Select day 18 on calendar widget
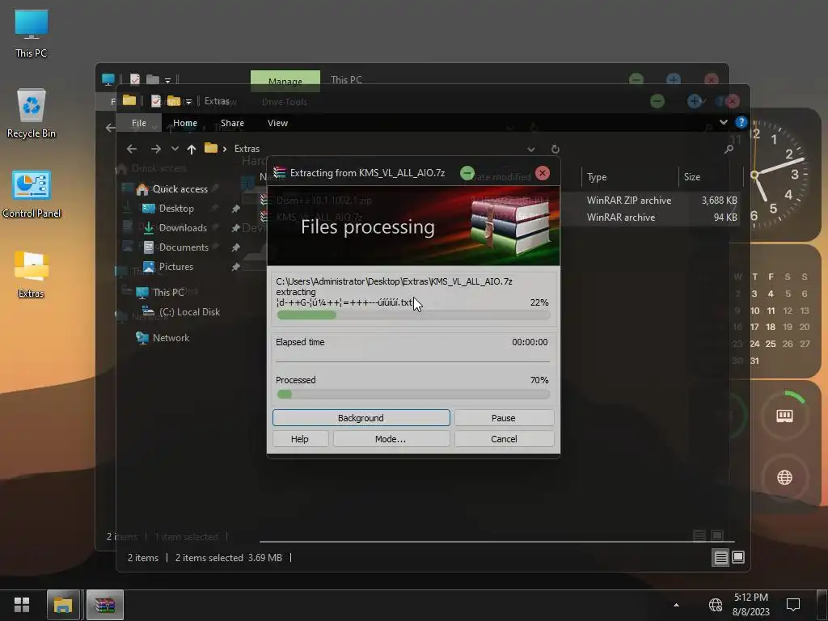 (771, 327)
